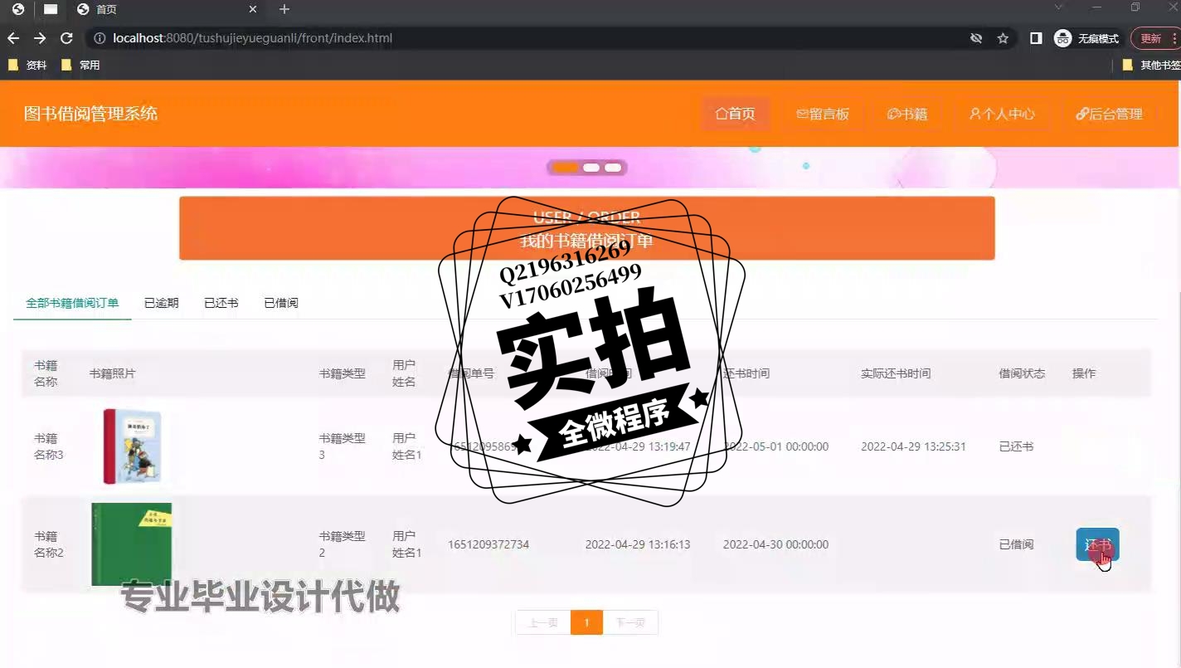Click actual return time 2022-04-29 13:25:31
Viewport: 1181px width, 668px height.
click(913, 446)
